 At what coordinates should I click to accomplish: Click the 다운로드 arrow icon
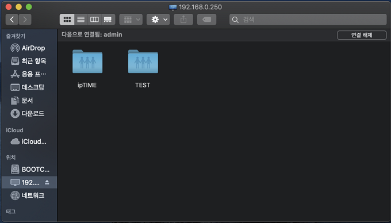[15, 114]
